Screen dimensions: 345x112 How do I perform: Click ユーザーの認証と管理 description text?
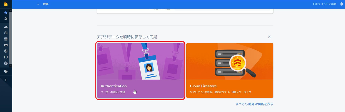click(113, 92)
